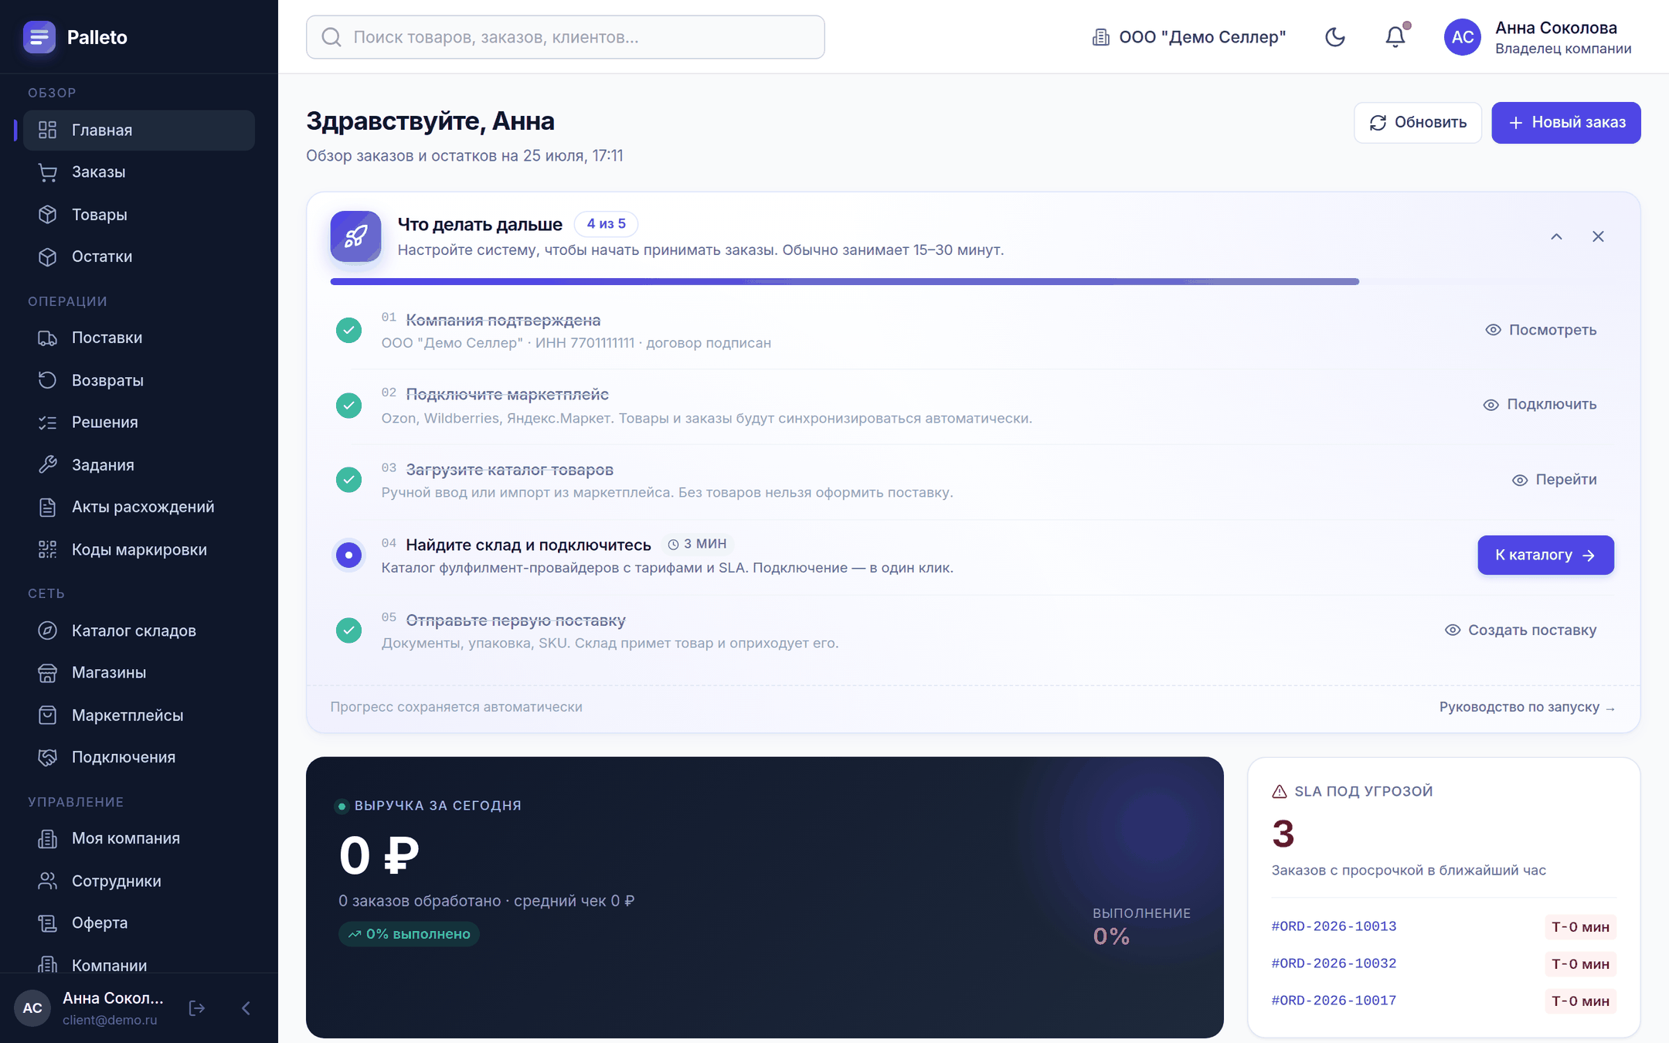Click the rocket icon in the onboarding card

(x=355, y=236)
